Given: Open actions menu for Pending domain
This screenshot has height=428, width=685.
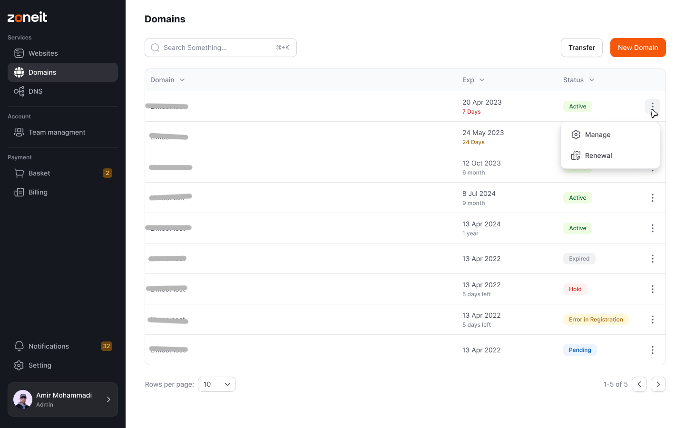Looking at the screenshot, I should [653, 350].
